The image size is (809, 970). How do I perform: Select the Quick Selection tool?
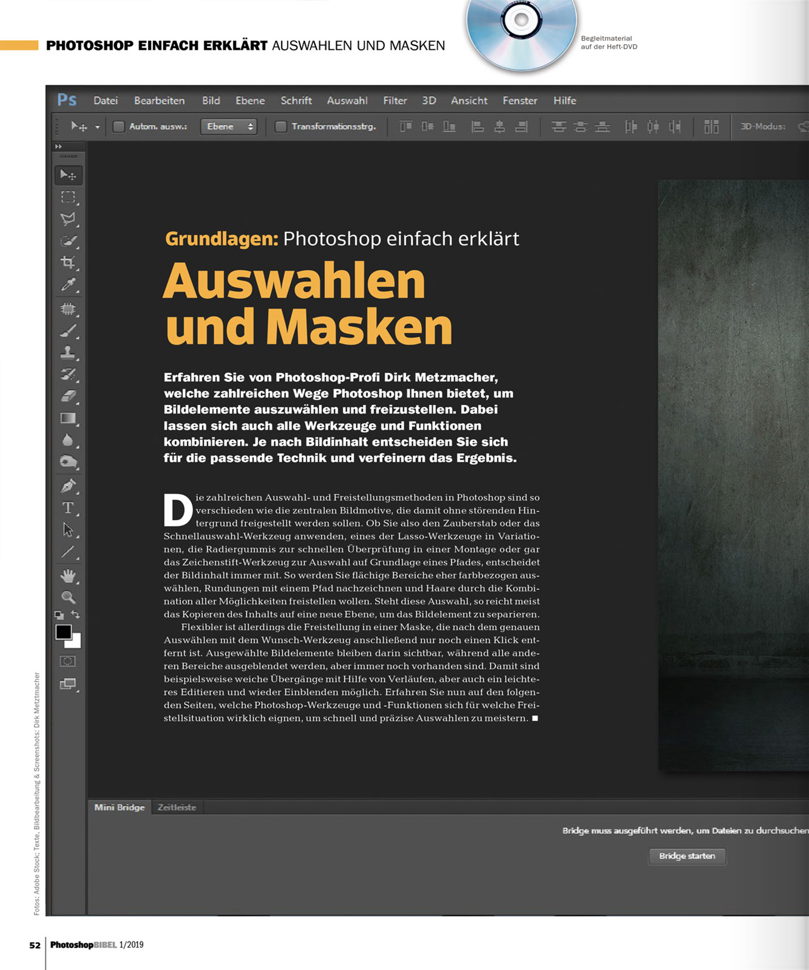[69, 241]
